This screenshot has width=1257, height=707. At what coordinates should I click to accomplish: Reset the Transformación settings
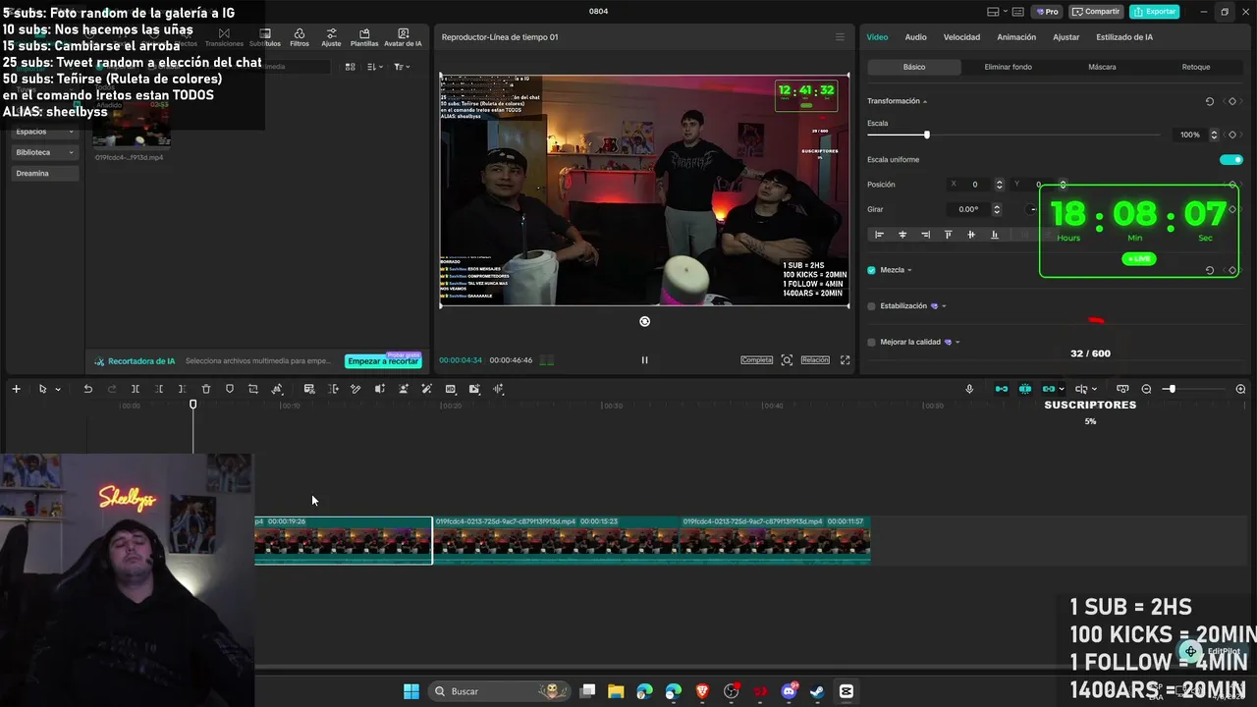pos(1209,101)
